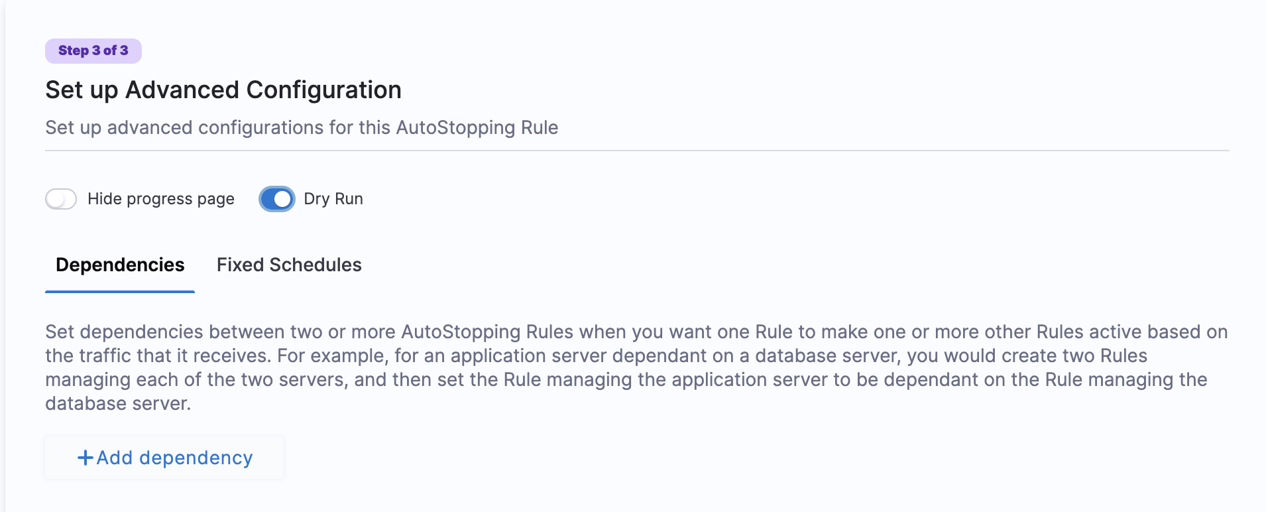Viewport: 1266px width, 512px height.
Task: Click the Step 3 of 3 badge
Action: [x=93, y=51]
